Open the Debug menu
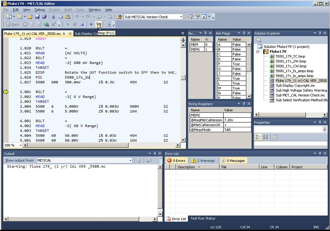330x231 pixels. [x=40, y=10]
